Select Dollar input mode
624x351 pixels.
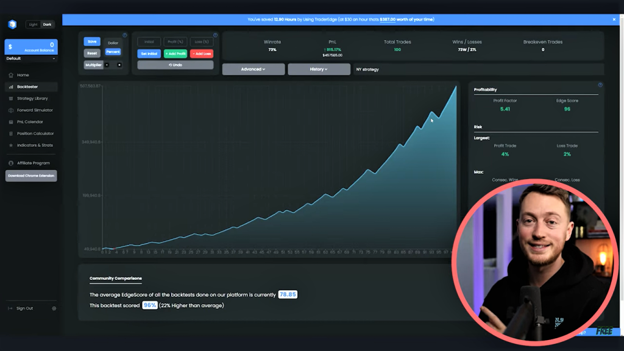(113, 43)
